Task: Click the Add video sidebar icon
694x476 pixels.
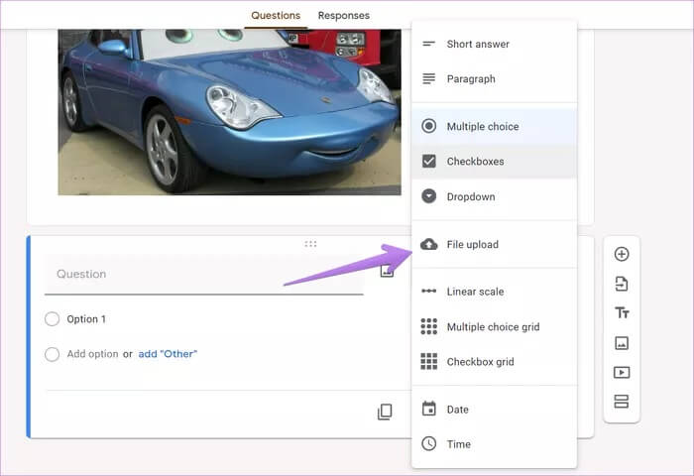Action: click(x=622, y=373)
